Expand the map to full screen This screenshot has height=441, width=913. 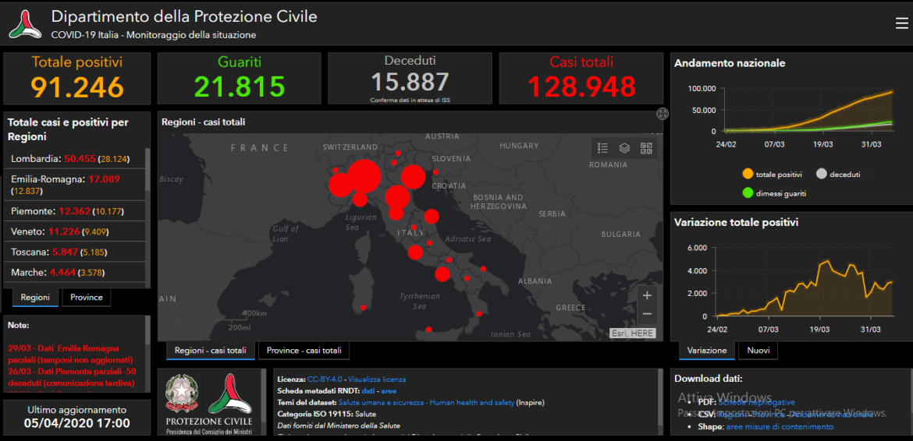click(662, 114)
